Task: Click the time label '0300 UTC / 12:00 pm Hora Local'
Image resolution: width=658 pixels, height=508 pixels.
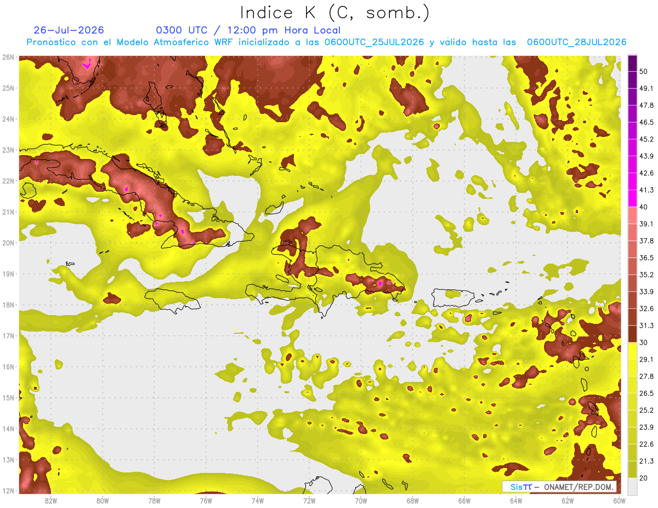Action: coord(248,30)
